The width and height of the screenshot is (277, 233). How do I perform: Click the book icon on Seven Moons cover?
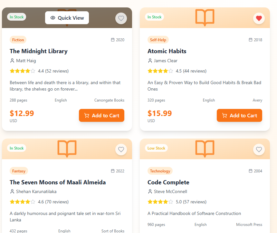tap(67, 149)
